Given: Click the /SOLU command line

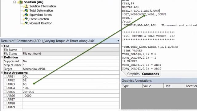Looking at the screenshot, I should 127,22.
